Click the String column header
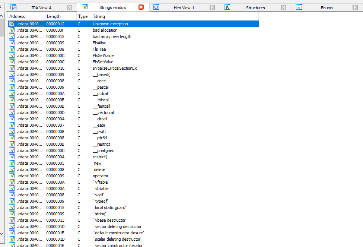The height and width of the screenshot is (247, 363). coord(99,16)
